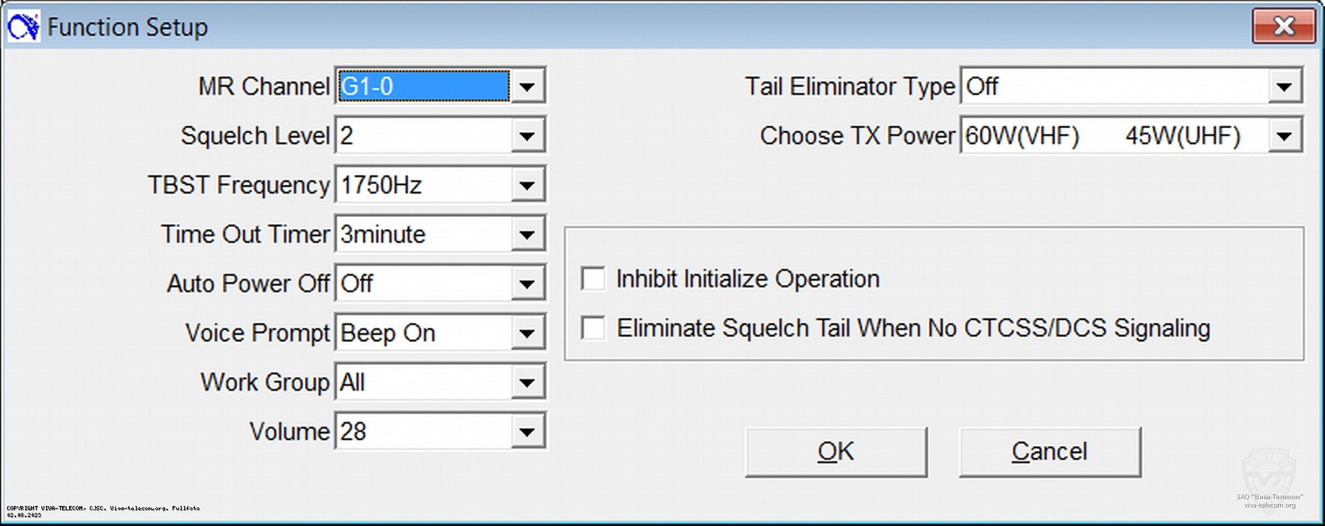Open the MR Channel dropdown arrow

tap(527, 86)
